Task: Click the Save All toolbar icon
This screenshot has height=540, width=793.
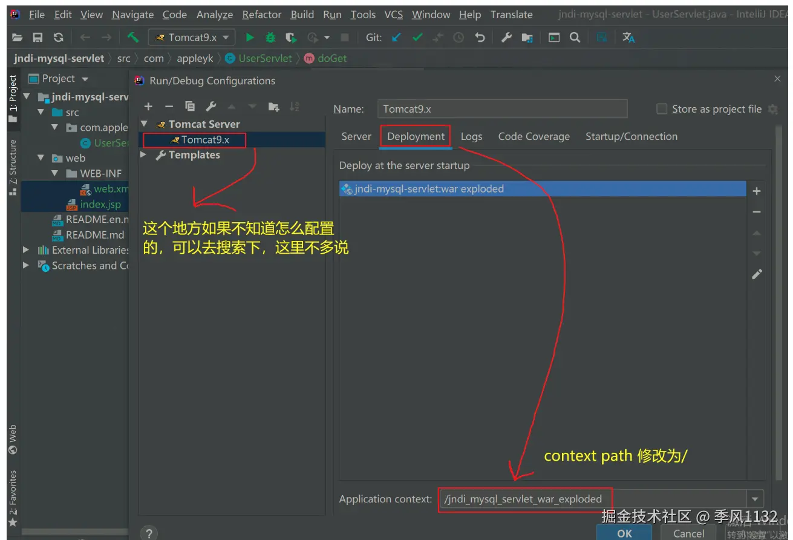Action: click(38, 38)
